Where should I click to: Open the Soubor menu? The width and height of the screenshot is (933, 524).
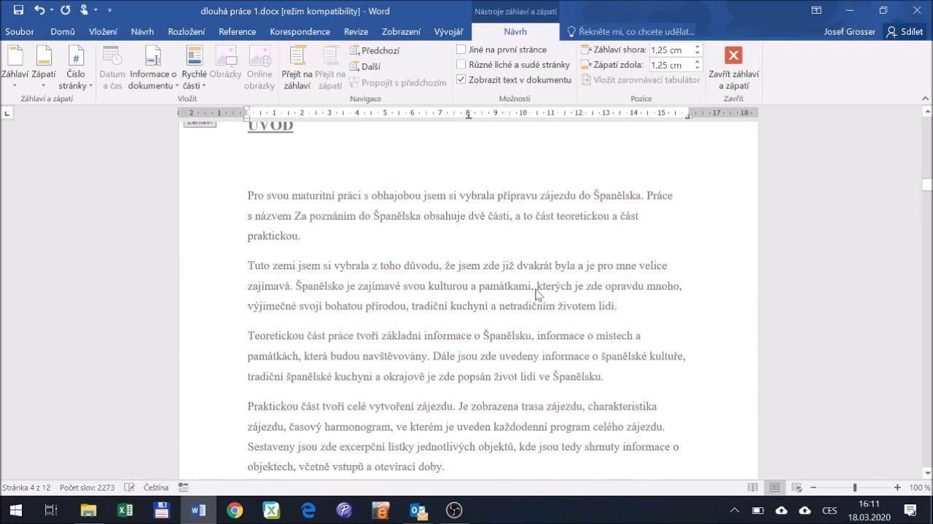pyautogui.click(x=20, y=31)
